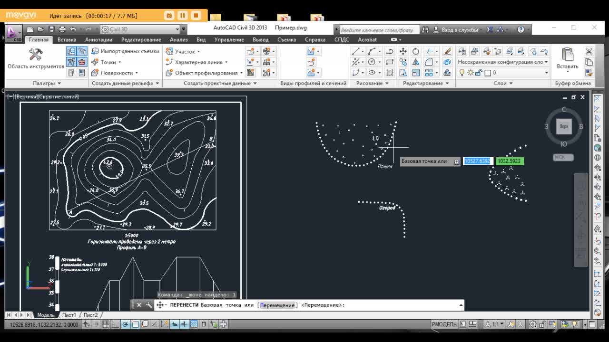609x342 pixels.
Task: Click the Pause recording button in Movavi bar
Action: 182,16
